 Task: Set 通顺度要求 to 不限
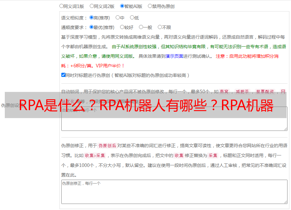(x=160, y=27)
